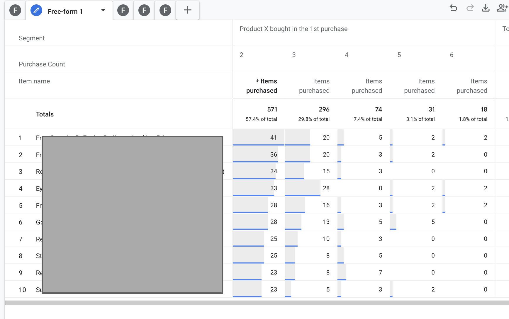Click the bar cell showing 28 in row 4
The width and height of the screenshot is (509, 319).
click(326, 188)
